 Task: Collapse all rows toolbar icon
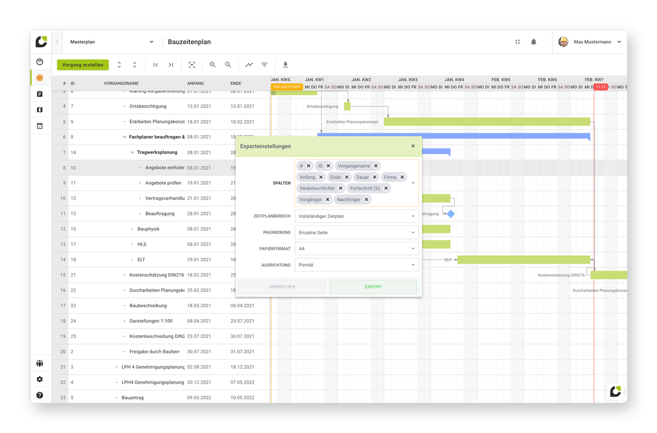pos(135,65)
